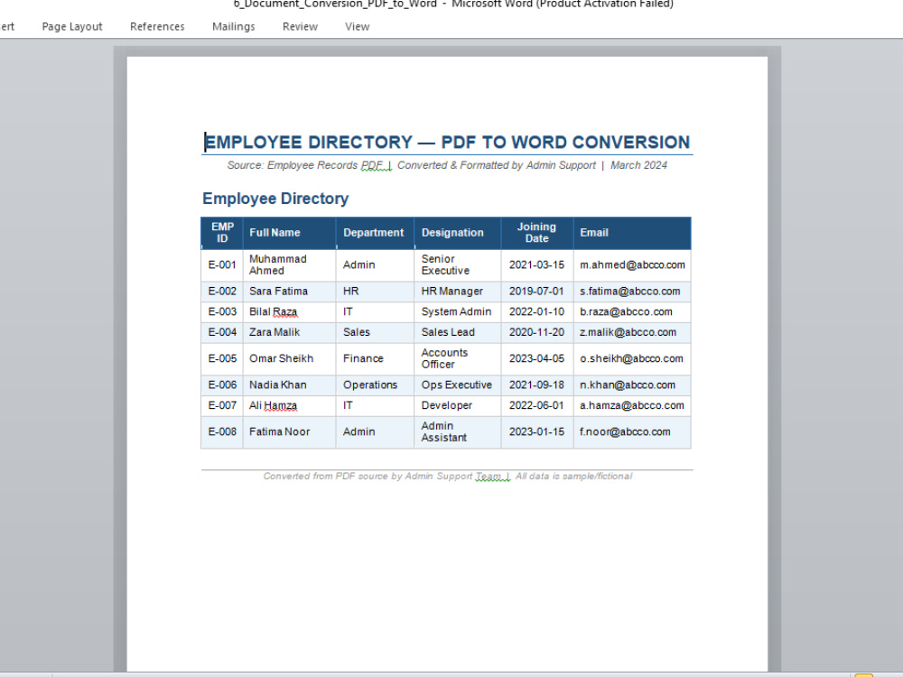Click the date 2021-09-18

(536, 385)
